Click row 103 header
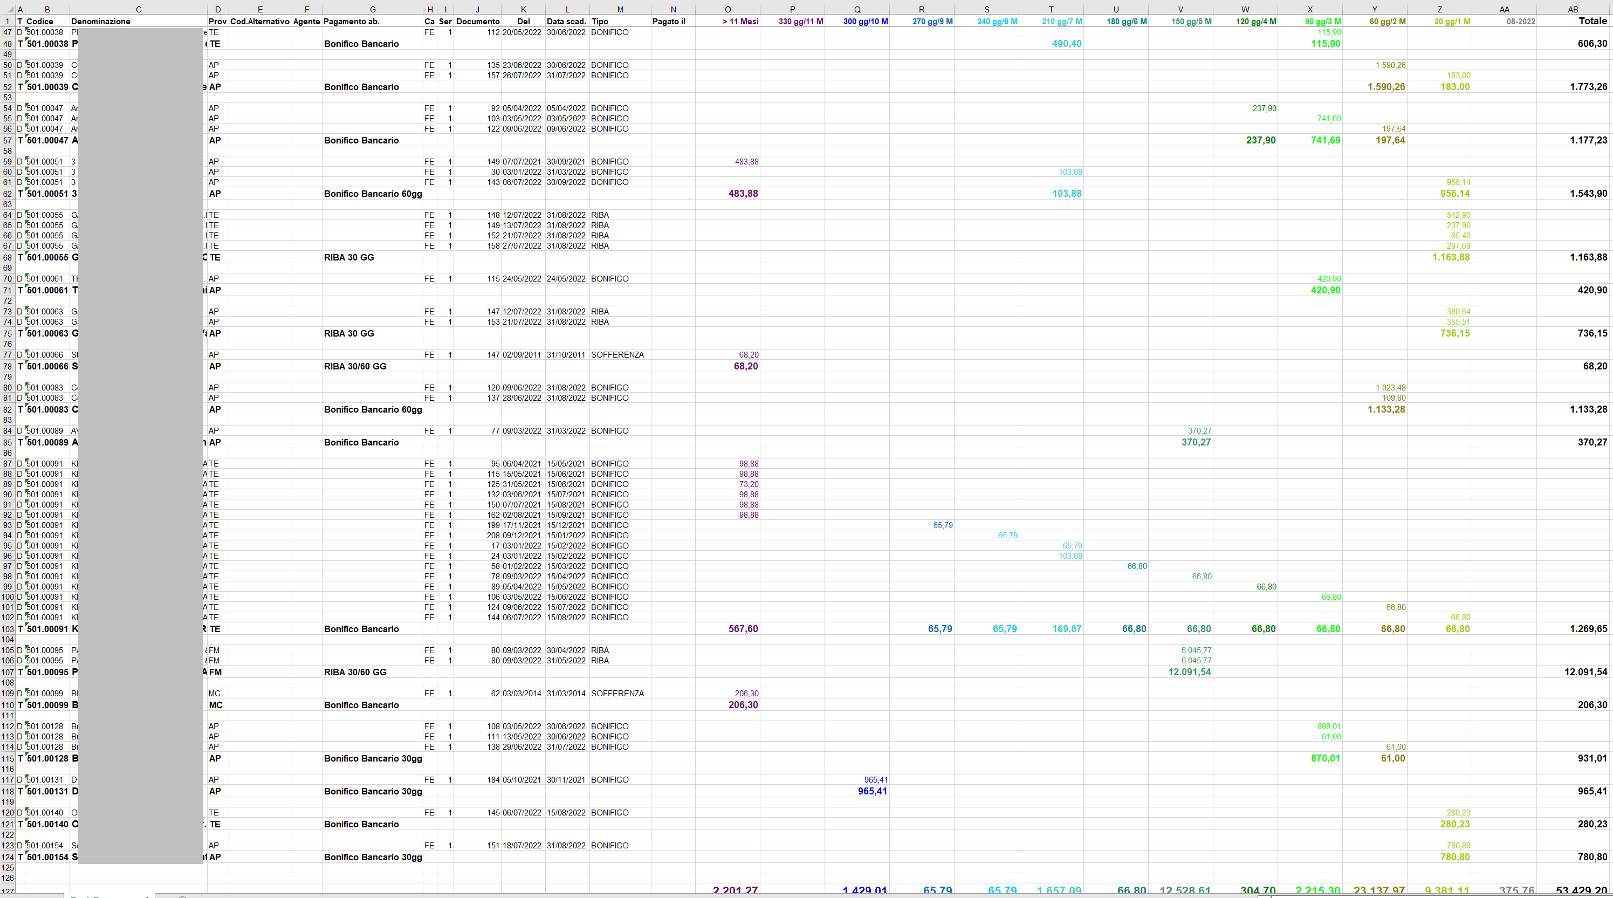The image size is (1613, 898). point(8,629)
